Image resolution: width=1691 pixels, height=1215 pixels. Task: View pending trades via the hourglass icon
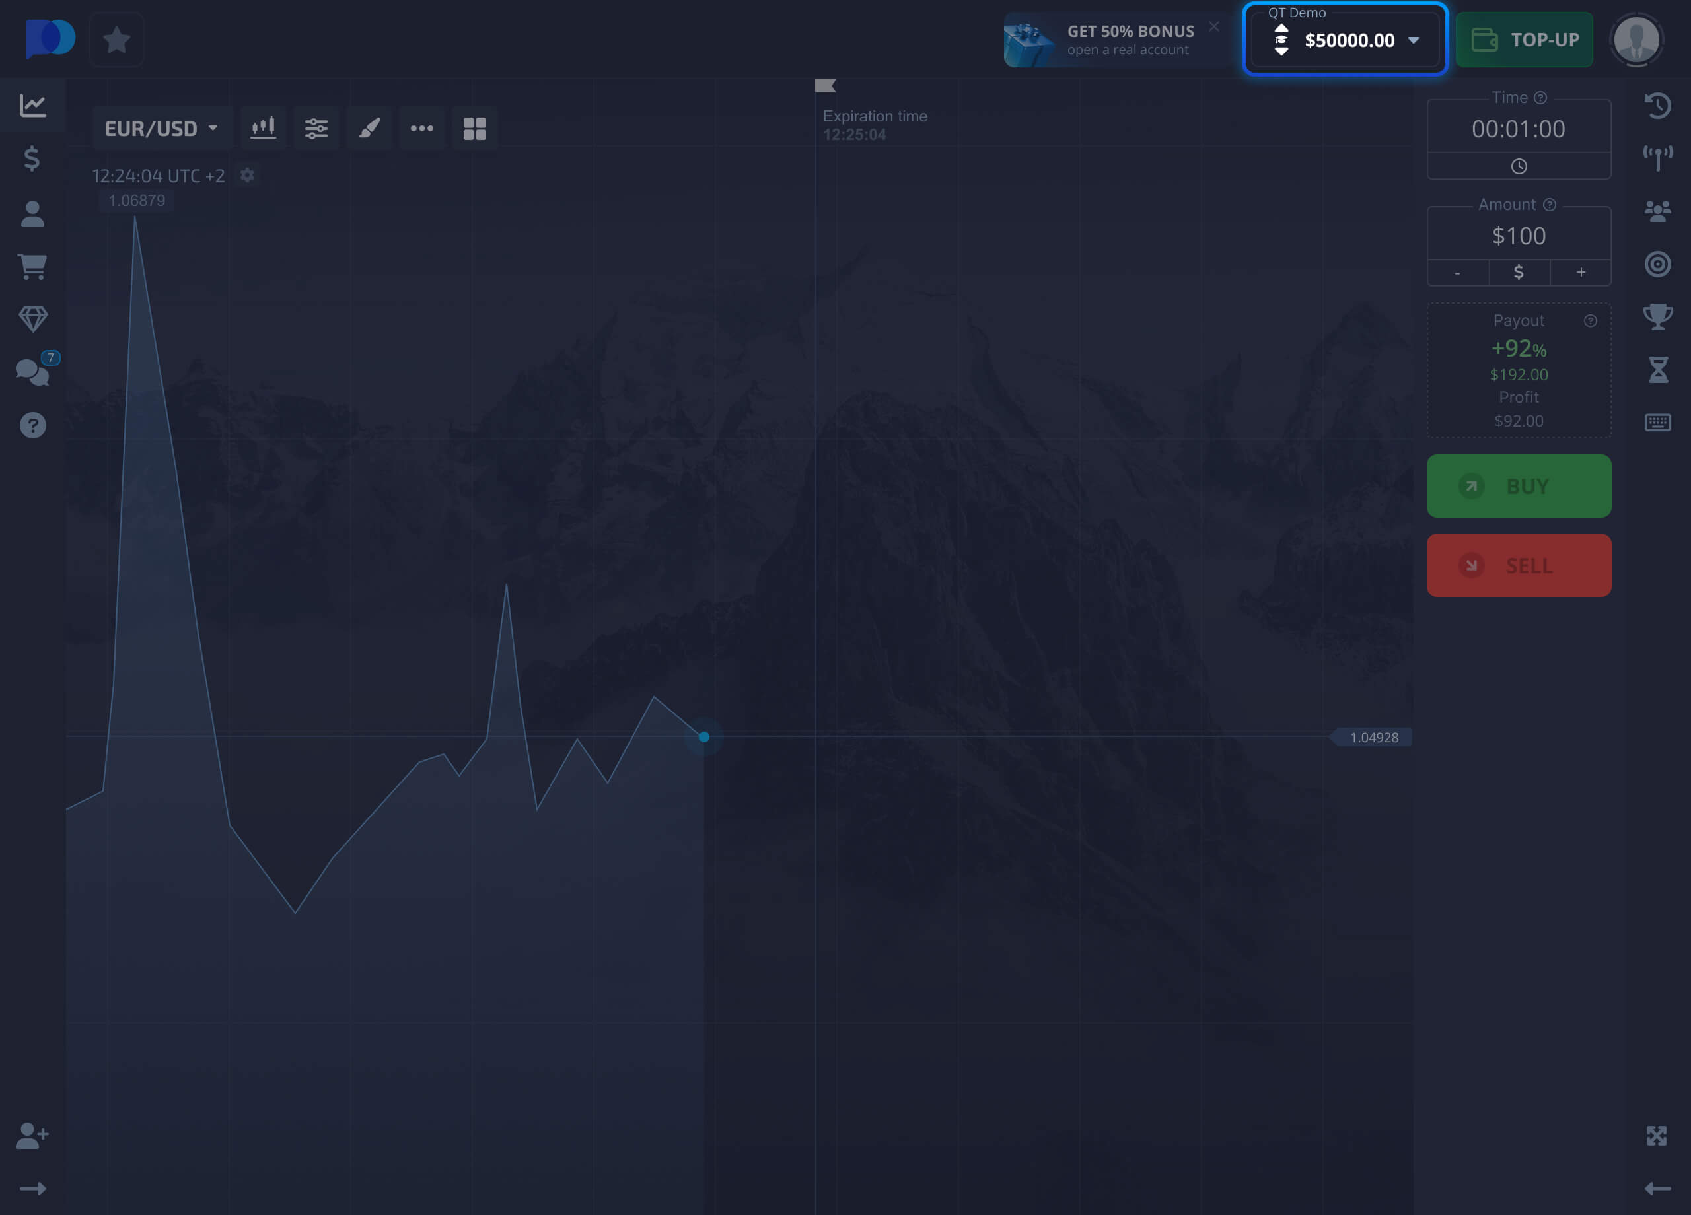tap(1658, 369)
